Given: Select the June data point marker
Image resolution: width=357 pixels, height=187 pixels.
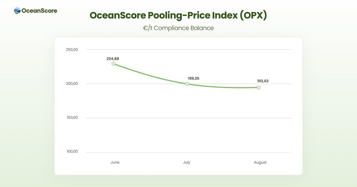Looking at the screenshot, I should pyautogui.click(x=113, y=64).
